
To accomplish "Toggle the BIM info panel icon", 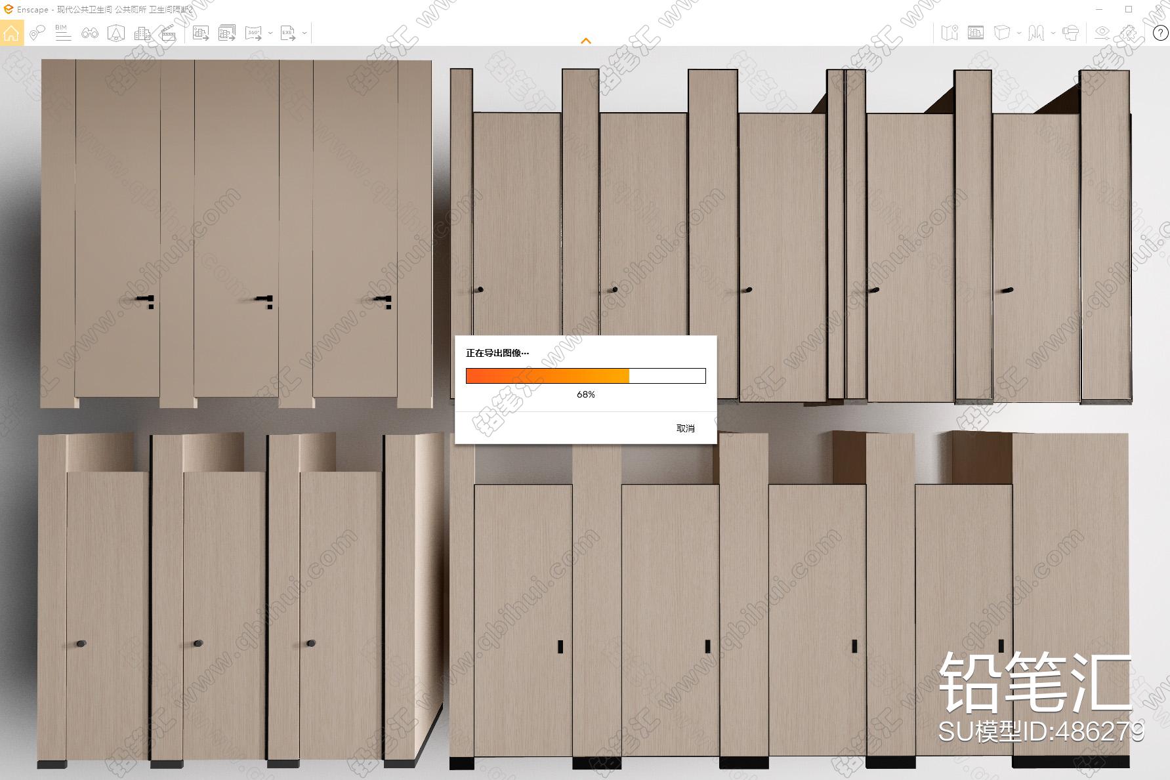I will tap(63, 33).
